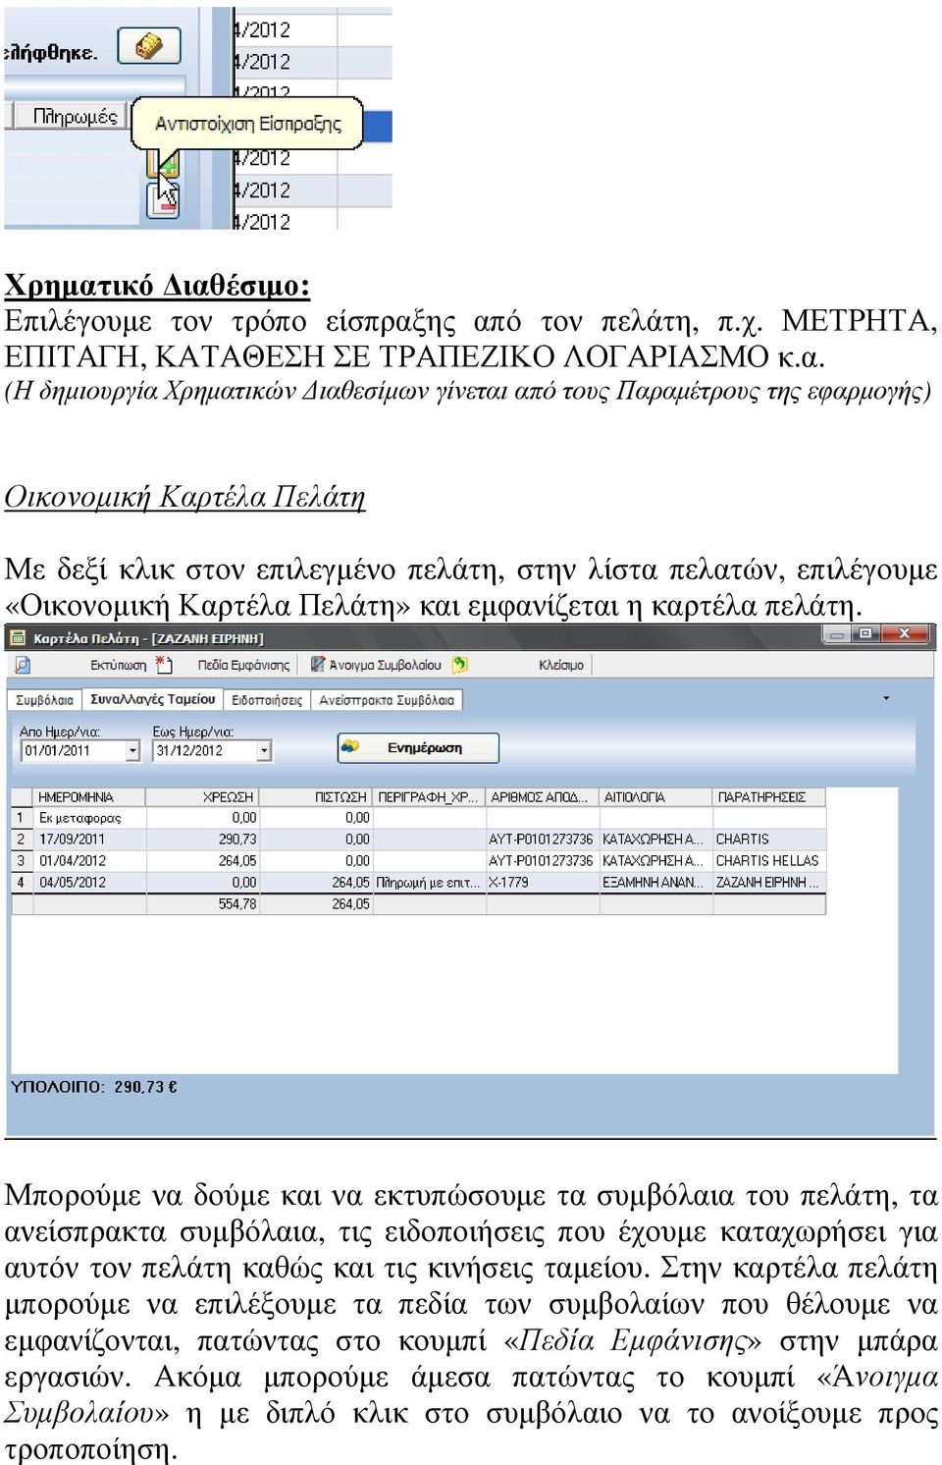Select the Πληρωμές tab in top panel
This screenshot has height=1465, width=942.
tap(72, 117)
